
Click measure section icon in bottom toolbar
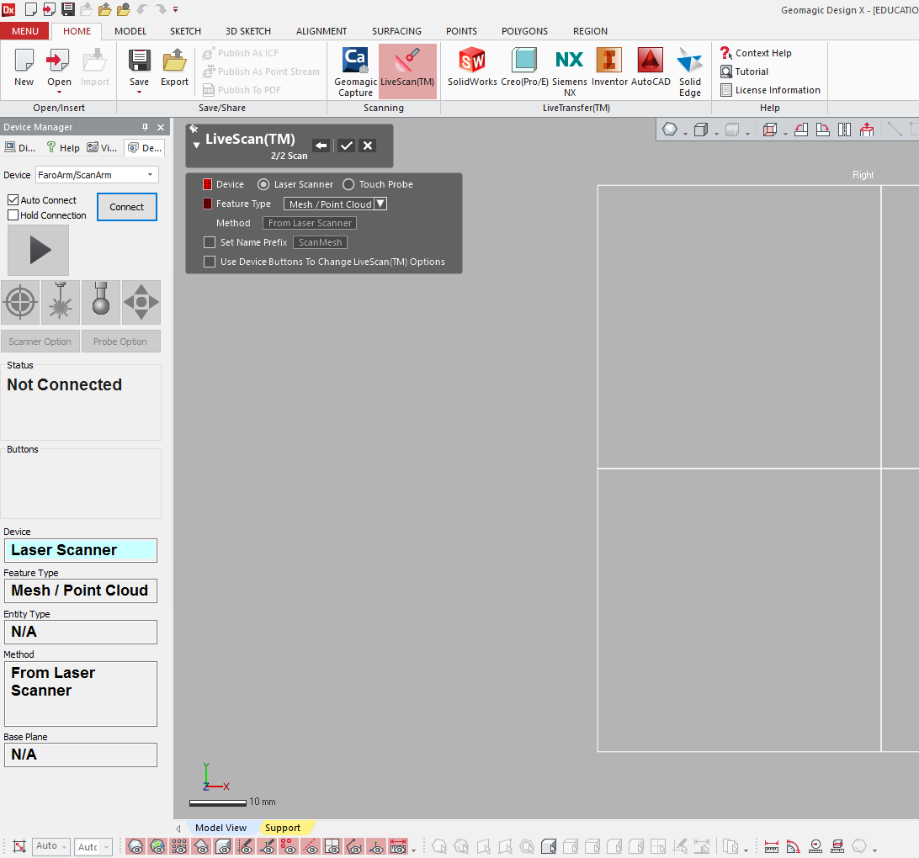pos(837,846)
